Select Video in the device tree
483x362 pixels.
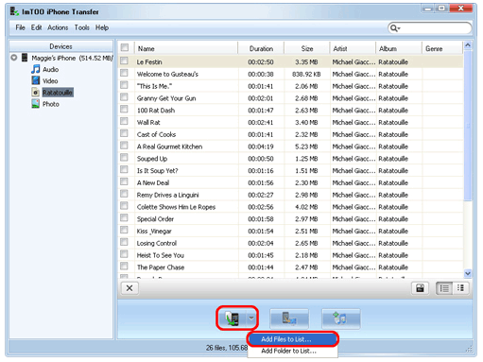[x=50, y=81]
